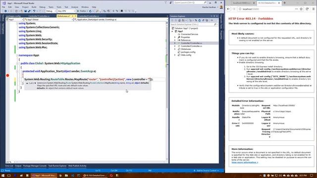Click the Navigate Backward toolbar button
317x178 pixels.
5,11
